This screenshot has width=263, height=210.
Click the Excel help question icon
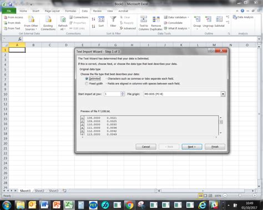point(242,11)
